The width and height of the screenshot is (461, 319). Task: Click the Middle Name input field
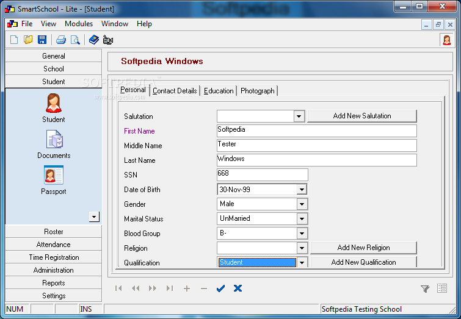click(x=317, y=145)
